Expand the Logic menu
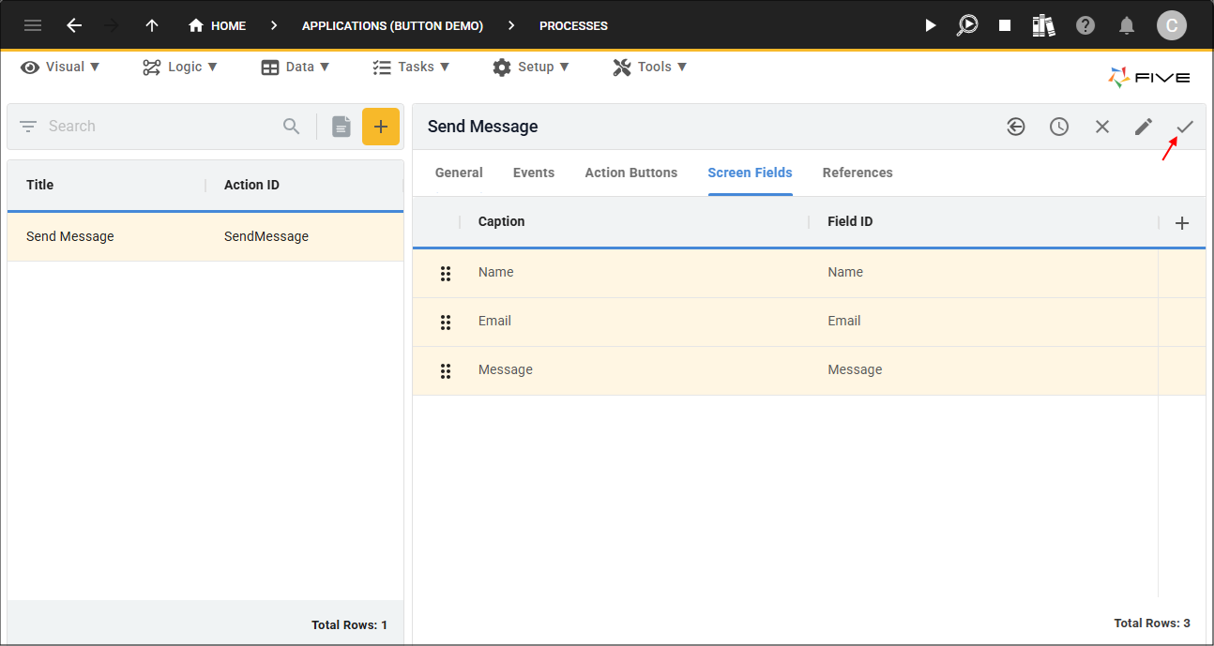Screen dimensions: 1214x646 click(180, 67)
